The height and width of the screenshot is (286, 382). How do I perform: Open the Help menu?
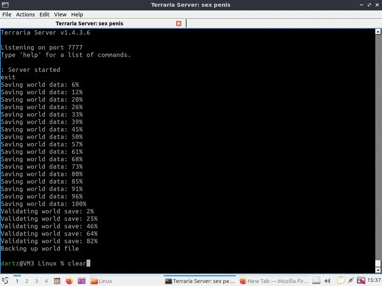[77, 15]
